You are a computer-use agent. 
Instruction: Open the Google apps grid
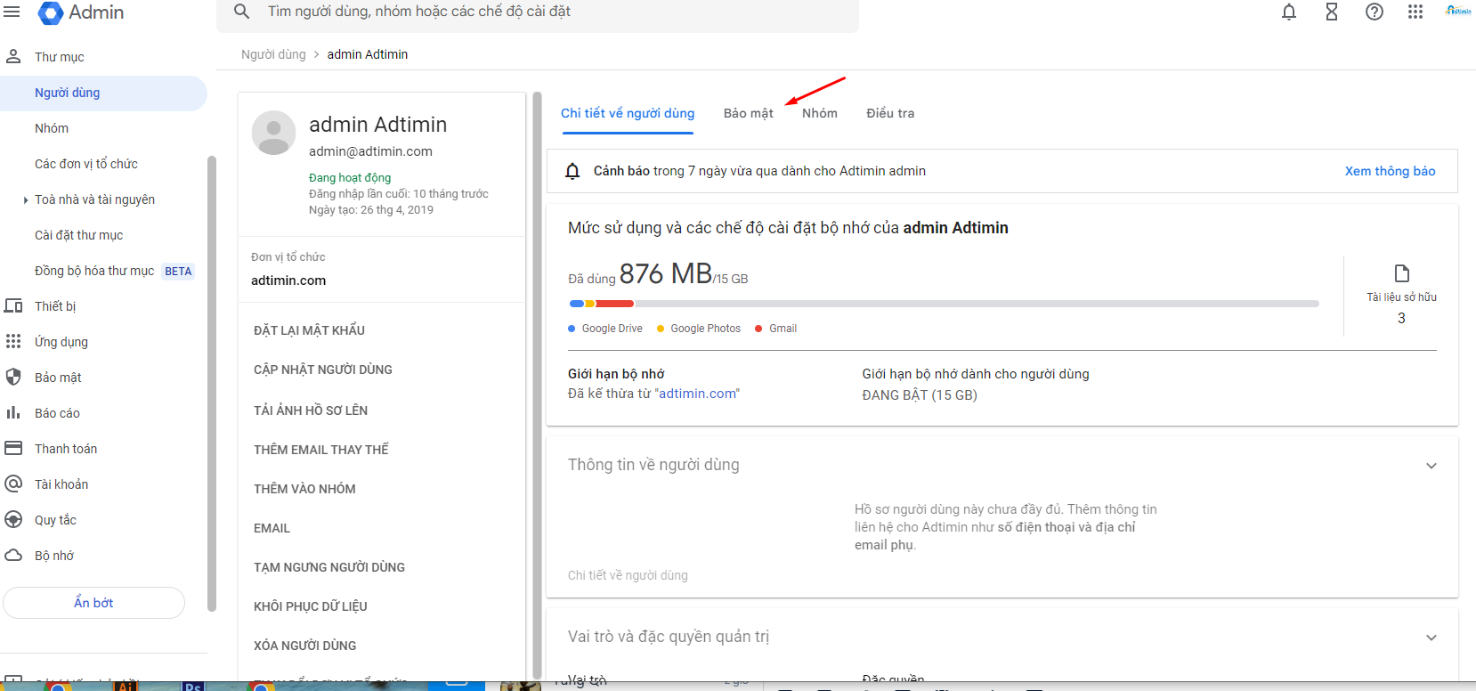pos(1415,12)
